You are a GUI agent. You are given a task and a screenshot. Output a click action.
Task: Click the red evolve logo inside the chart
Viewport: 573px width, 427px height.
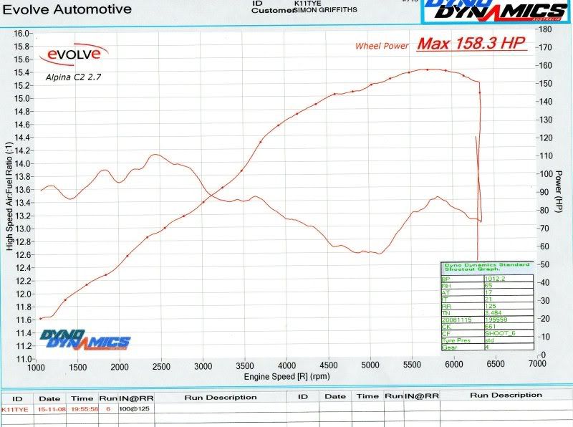click(x=77, y=53)
